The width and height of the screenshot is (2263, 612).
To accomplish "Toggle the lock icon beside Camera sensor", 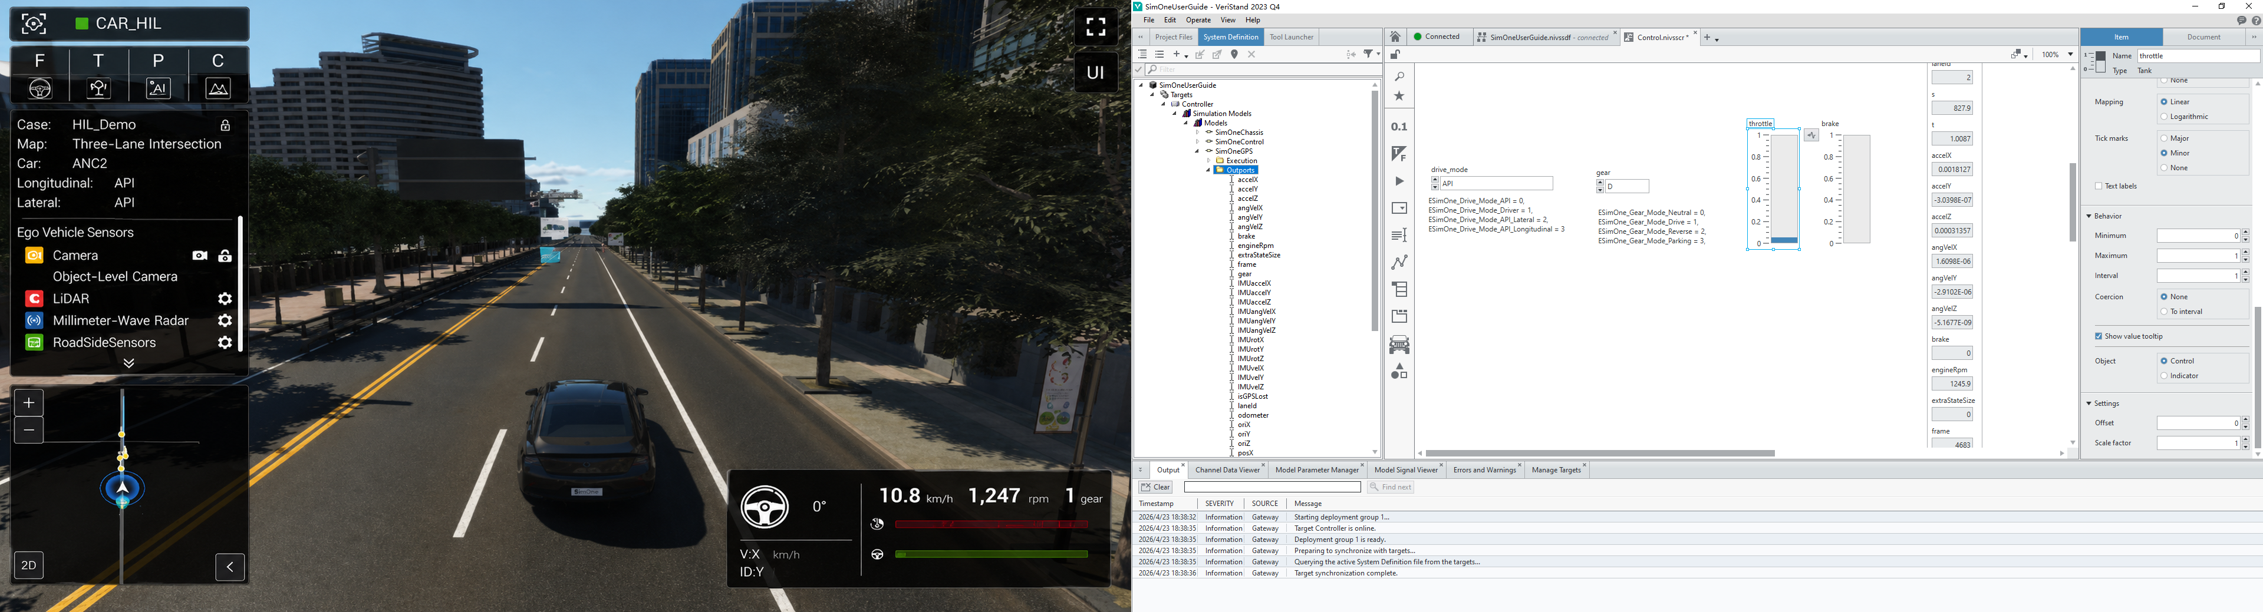I will [x=226, y=256].
